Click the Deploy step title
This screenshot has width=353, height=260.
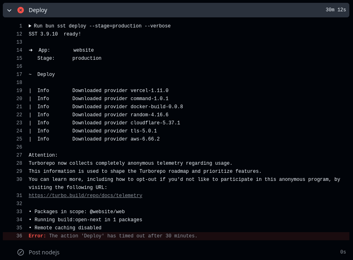(38, 10)
